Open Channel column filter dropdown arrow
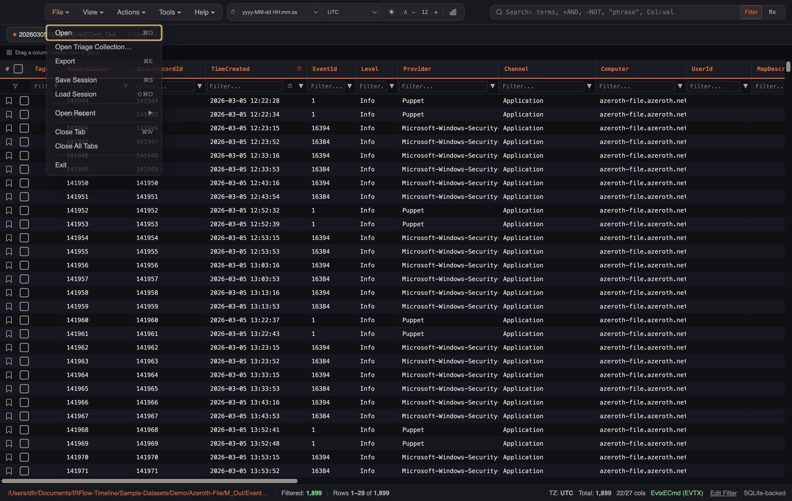This screenshot has width=792, height=501. coord(590,86)
